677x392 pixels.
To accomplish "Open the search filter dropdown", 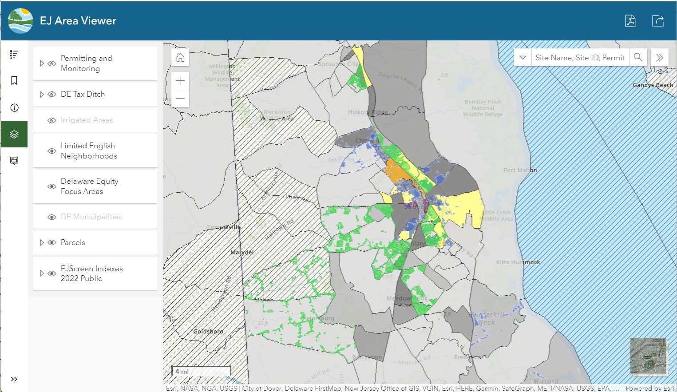I will tap(523, 57).
